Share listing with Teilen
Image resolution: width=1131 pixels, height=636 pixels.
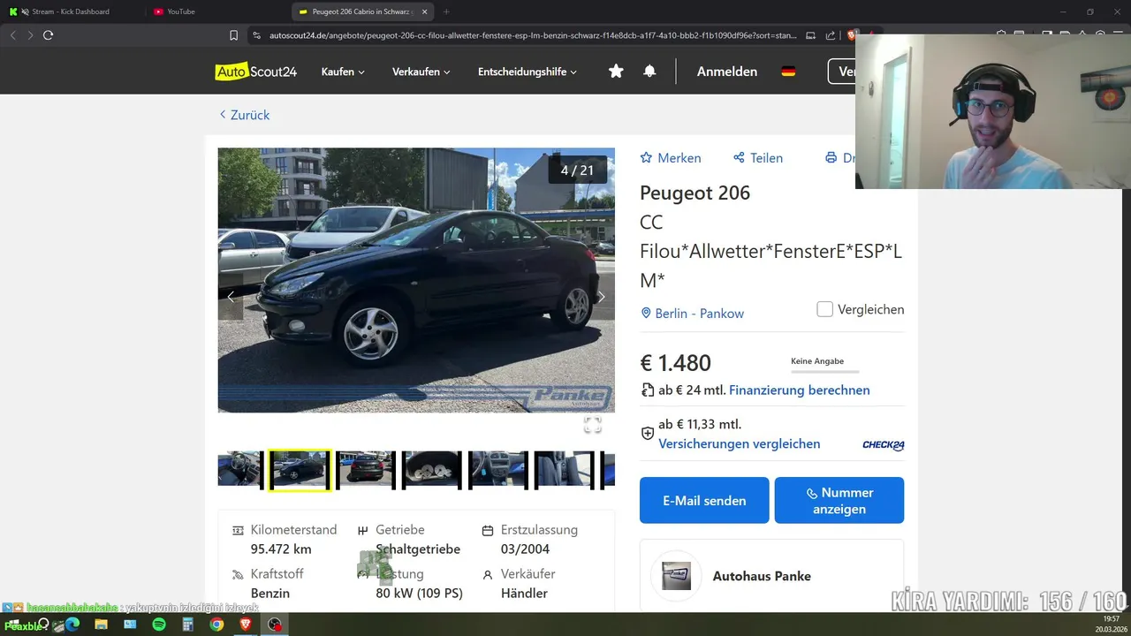tap(758, 158)
